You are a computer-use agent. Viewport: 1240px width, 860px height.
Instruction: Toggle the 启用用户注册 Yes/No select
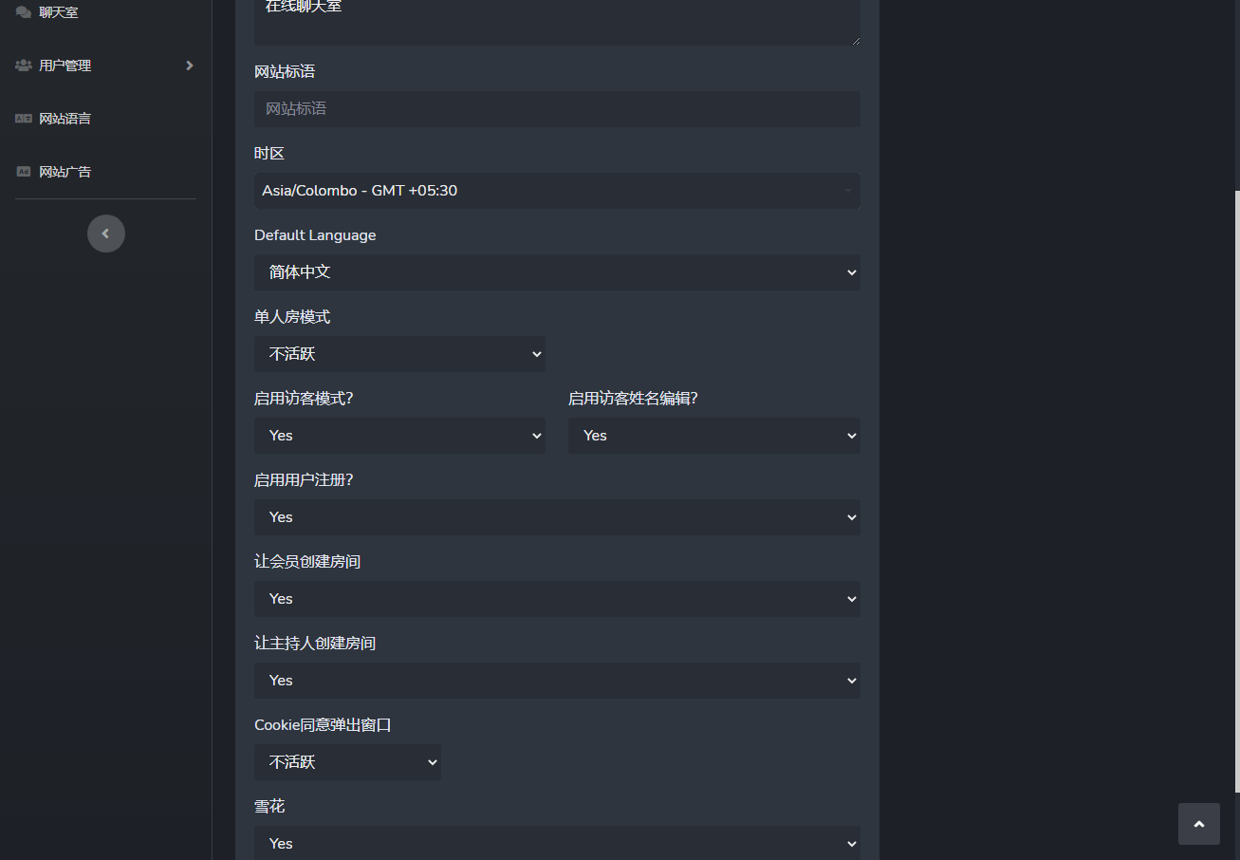(557, 517)
